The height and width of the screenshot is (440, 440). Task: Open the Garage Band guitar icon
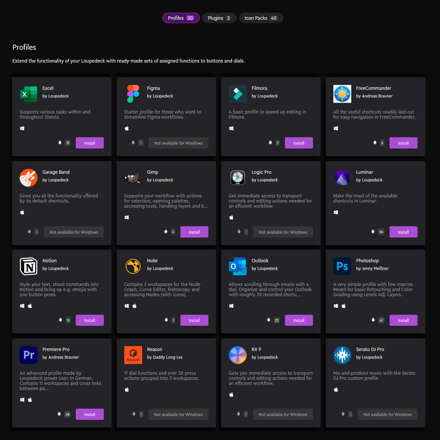pyautogui.click(x=29, y=178)
